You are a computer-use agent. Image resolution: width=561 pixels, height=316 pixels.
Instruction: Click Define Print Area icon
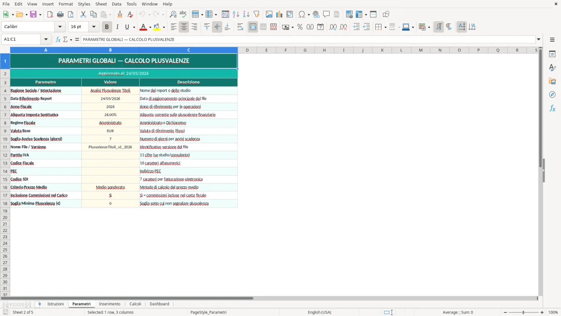[x=349, y=15]
